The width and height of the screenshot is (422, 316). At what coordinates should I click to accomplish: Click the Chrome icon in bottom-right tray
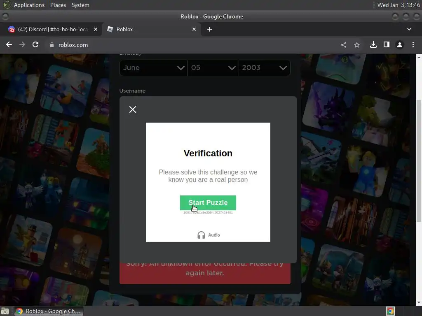390,311
